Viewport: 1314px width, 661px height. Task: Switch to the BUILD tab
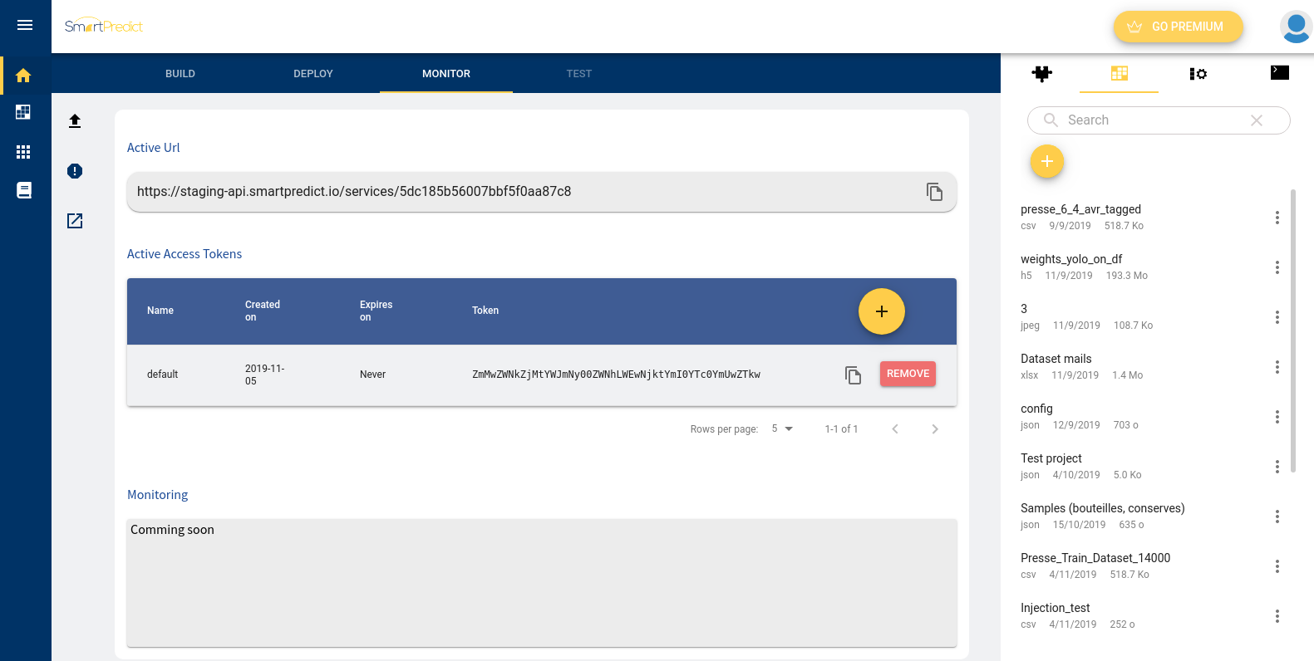tap(180, 74)
